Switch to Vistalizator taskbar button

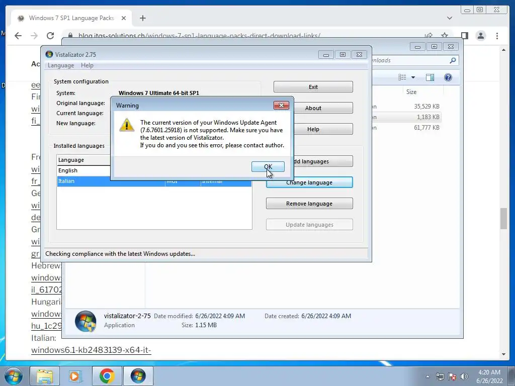click(138, 376)
